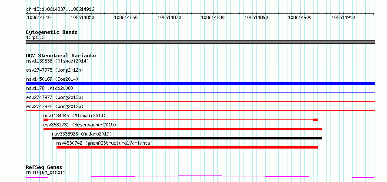
Task: Click ruler position 108614880
Action: pos(213,17)
